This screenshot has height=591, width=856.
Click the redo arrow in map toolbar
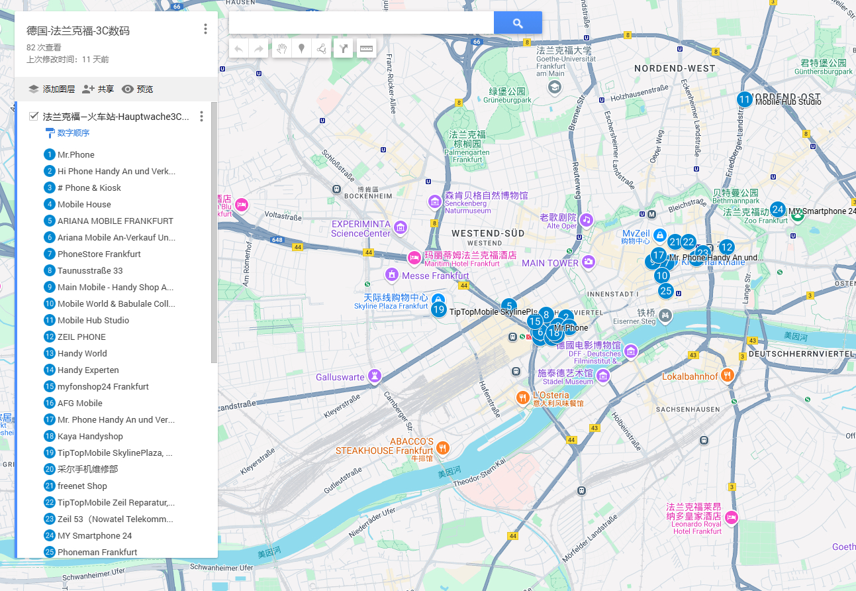[259, 48]
